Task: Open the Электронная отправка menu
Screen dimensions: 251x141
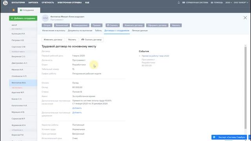Action: (x=69, y=3)
